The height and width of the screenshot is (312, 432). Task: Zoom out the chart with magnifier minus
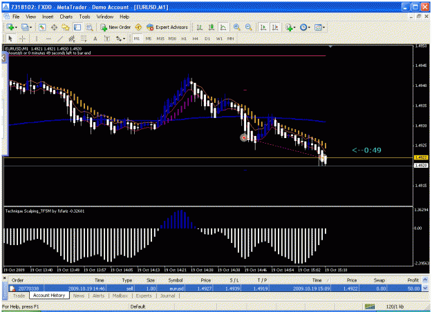[x=248, y=27]
